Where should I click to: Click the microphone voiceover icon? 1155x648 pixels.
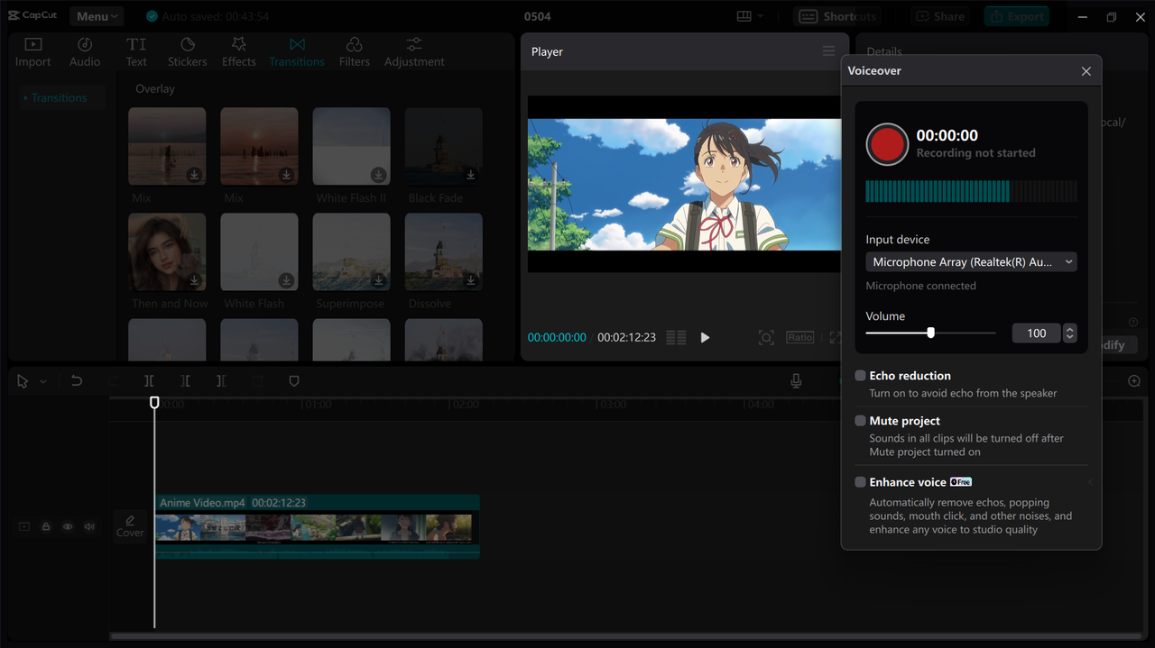(796, 381)
